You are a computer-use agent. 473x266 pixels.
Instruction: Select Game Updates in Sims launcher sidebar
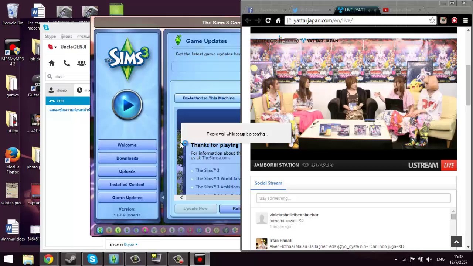127,198
